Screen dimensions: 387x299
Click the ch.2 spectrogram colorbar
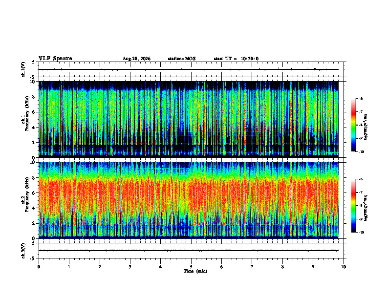(x=353, y=206)
